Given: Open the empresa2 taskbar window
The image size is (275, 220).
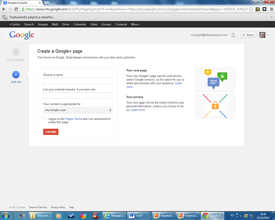Looking at the screenshot, I should 188,216.
